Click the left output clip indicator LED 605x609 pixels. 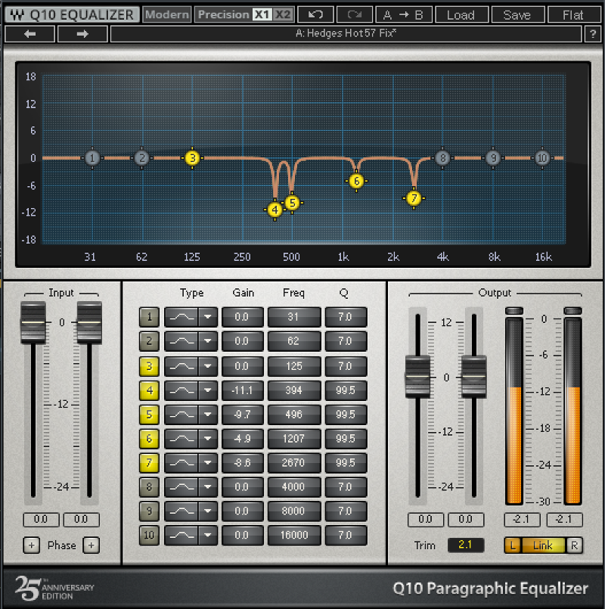(x=514, y=311)
